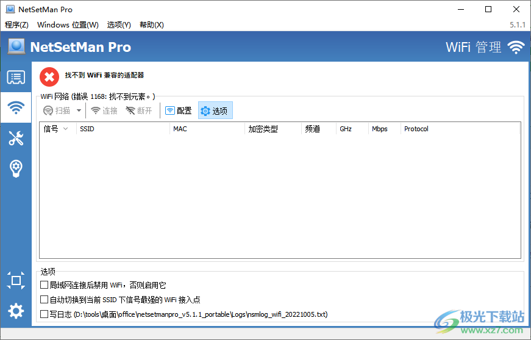This screenshot has height=340, width=531.
Task: Close the NetSetMan Pro window
Action: [516, 9]
